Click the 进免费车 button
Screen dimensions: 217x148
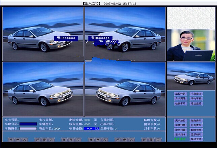coord(196,120)
